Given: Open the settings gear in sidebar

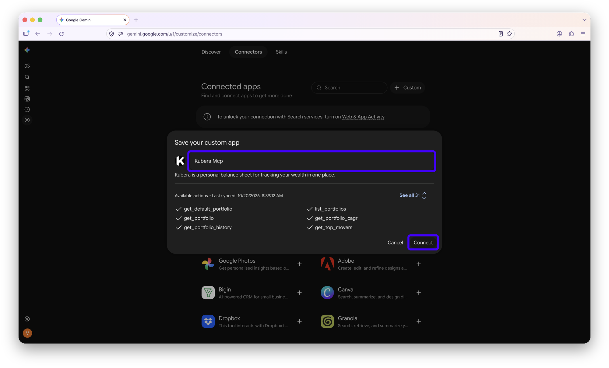Looking at the screenshot, I should tap(27, 319).
